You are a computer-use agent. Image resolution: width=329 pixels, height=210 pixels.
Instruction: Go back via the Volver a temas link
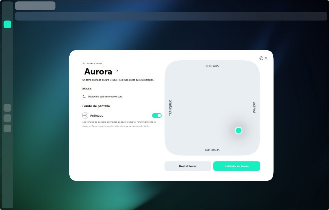click(94, 63)
